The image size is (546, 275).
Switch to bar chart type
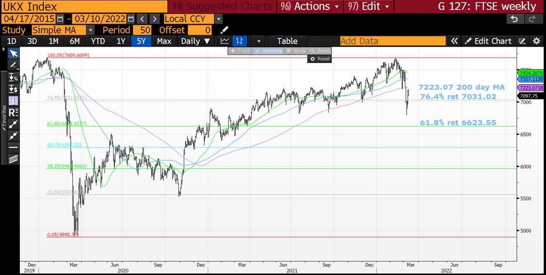coord(239,41)
